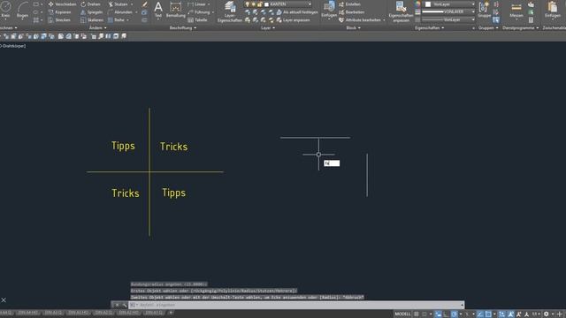Click the white KANTEN layer color swatch
This screenshot has width=566, height=318.
pyautogui.click(x=266, y=4)
